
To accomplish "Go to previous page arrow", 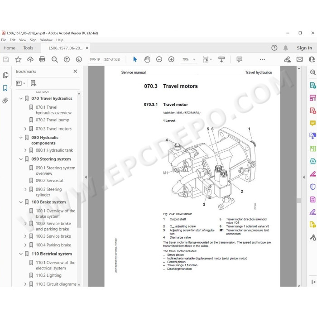I will pos(67,59).
